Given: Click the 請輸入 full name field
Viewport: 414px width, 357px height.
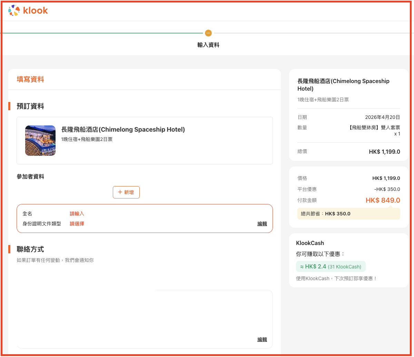Looking at the screenshot, I should pos(77,214).
